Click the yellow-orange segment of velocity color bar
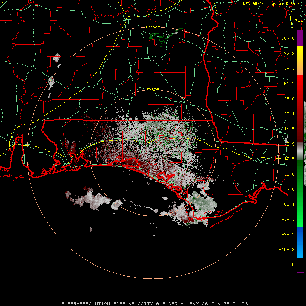The height and width of the screenshot is (306, 306). coord(300,61)
